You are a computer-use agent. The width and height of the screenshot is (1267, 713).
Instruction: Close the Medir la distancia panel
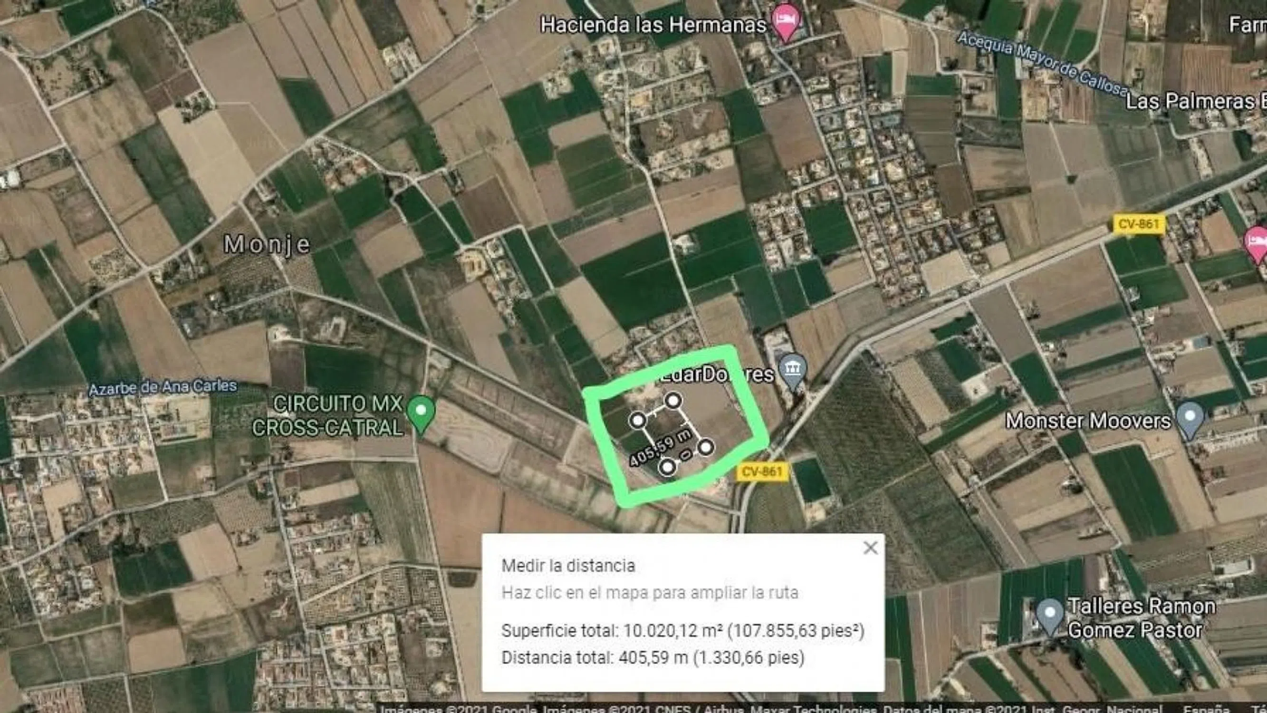(x=871, y=548)
